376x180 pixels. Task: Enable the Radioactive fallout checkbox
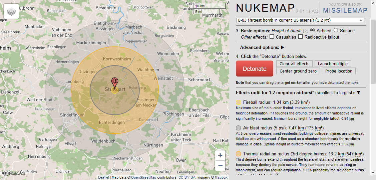(301, 37)
